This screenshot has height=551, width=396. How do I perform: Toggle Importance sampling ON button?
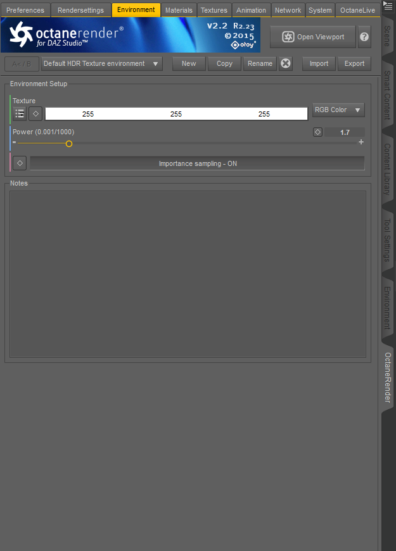pos(197,163)
